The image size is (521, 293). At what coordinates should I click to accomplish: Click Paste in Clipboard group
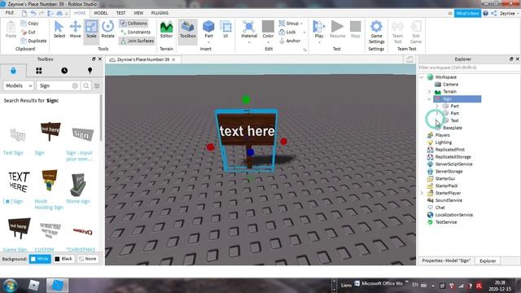(11, 29)
